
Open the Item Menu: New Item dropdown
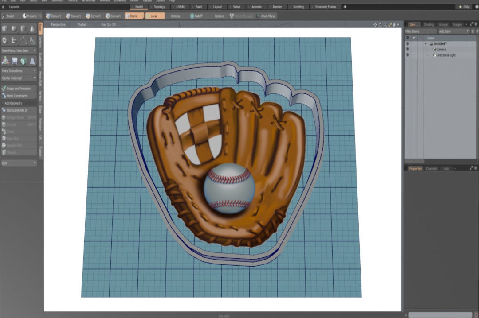click(x=18, y=50)
